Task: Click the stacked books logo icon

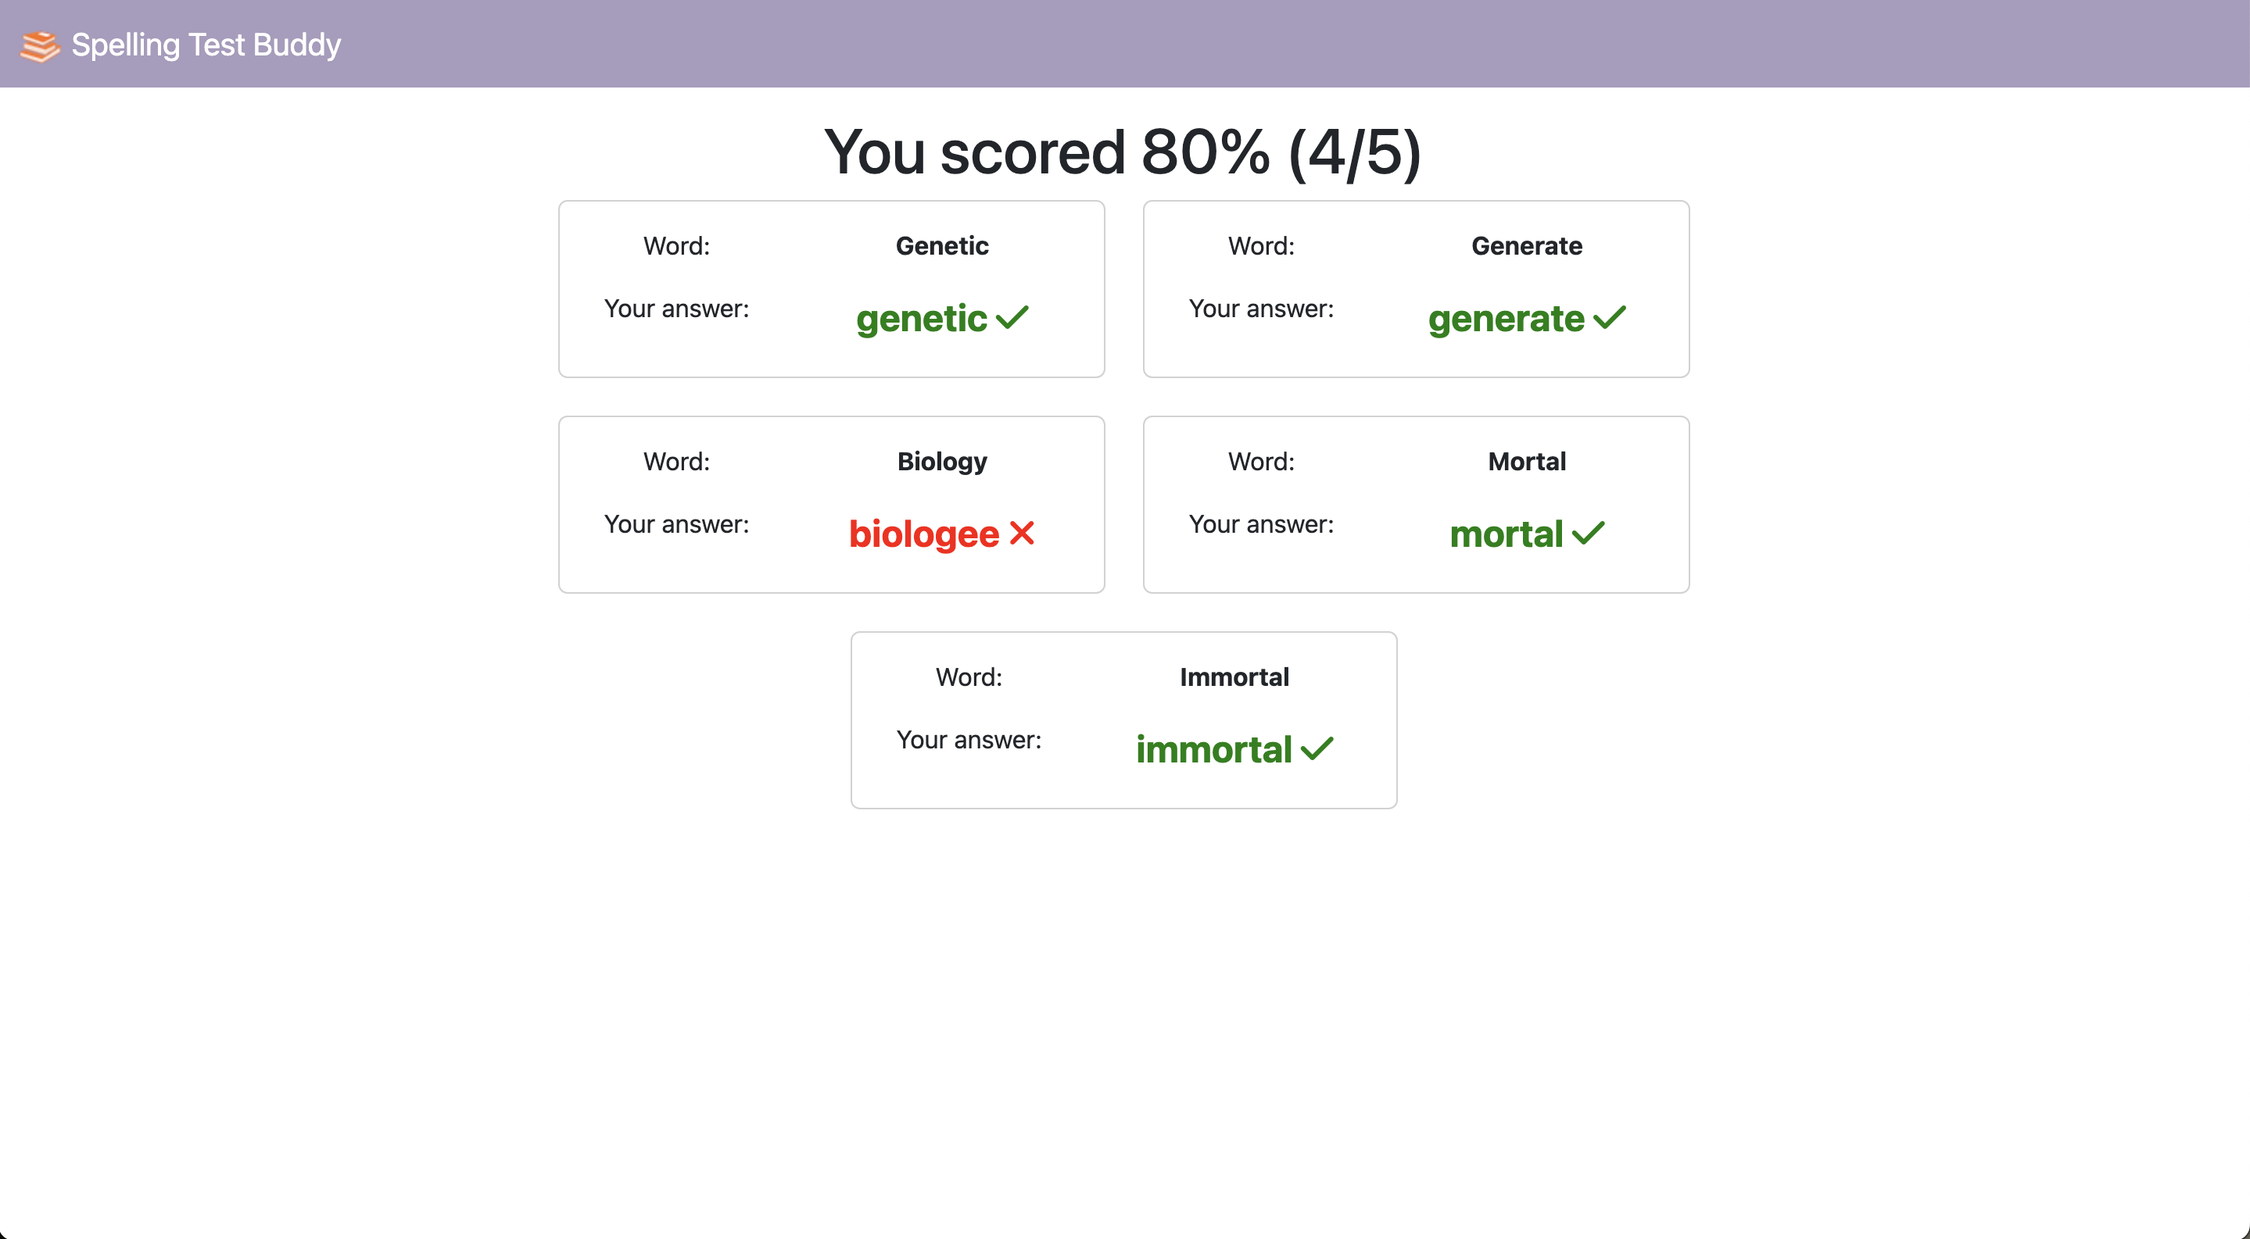Action: coord(38,45)
